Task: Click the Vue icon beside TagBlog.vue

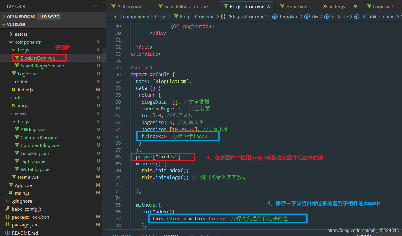Action: point(17,161)
